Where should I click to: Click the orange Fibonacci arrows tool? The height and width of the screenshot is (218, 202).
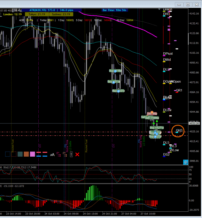point(65,154)
